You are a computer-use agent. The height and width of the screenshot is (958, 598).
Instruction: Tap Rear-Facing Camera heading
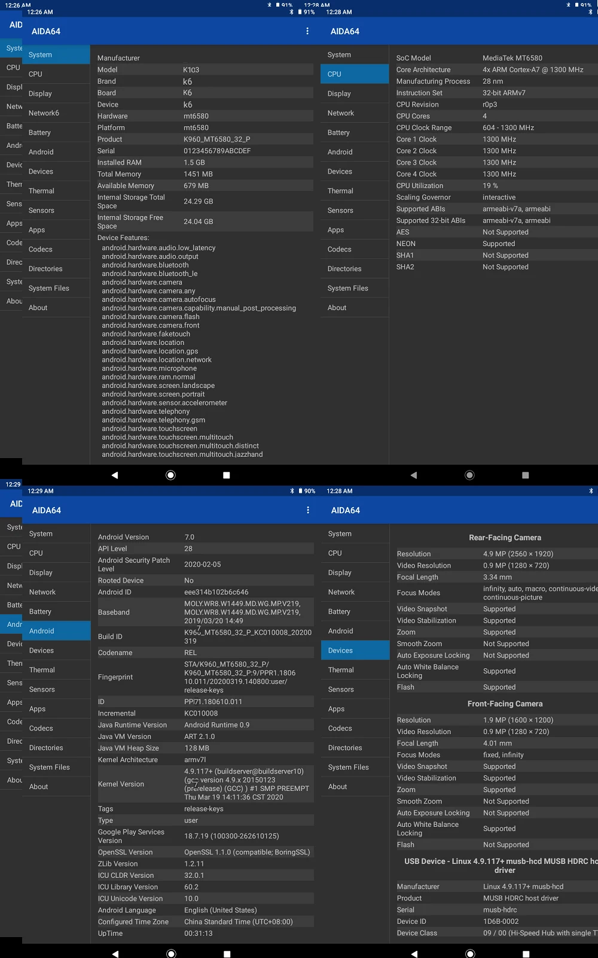pyautogui.click(x=505, y=538)
